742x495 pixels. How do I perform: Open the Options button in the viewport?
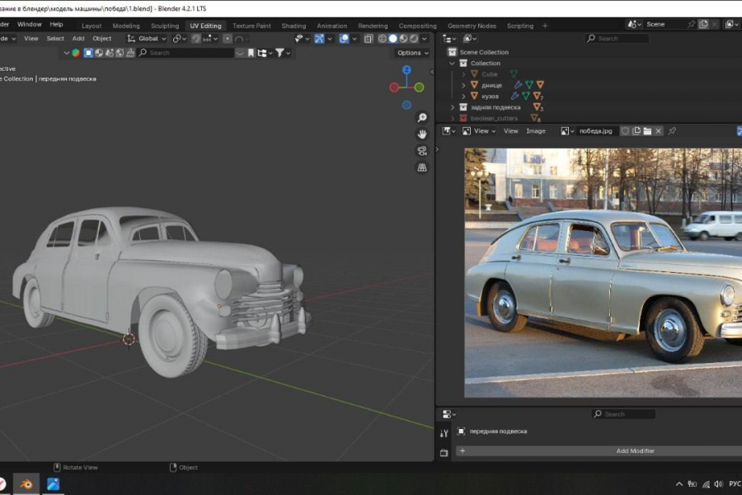412,53
